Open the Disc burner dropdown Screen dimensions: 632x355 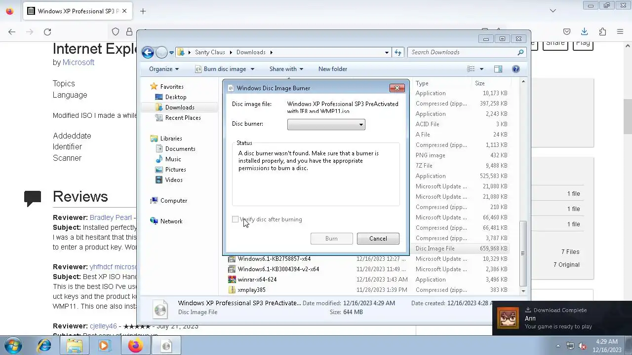(326, 125)
